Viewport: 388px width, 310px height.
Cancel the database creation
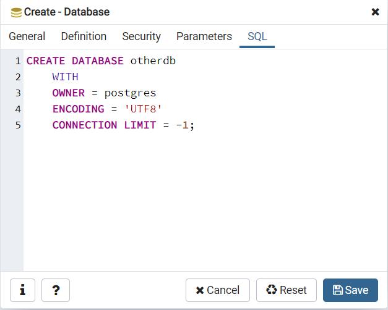(218, 290)
